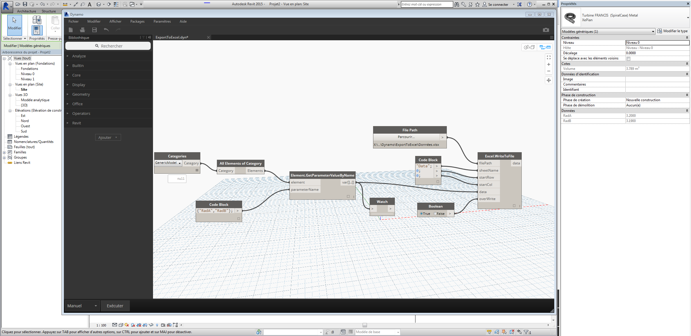
Task: Click the Dynamo new file icon
Action: coord(71,30)
